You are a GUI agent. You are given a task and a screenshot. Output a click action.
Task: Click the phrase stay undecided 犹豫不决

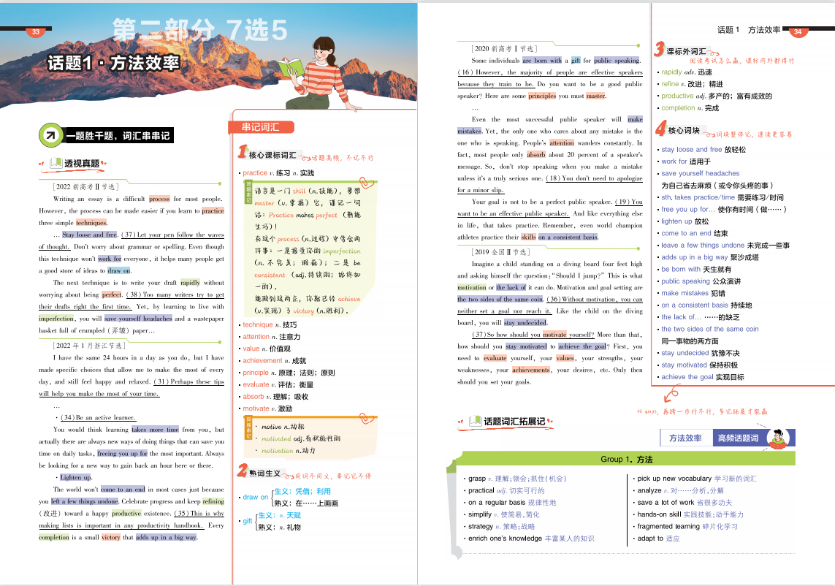tap(701, 353)
